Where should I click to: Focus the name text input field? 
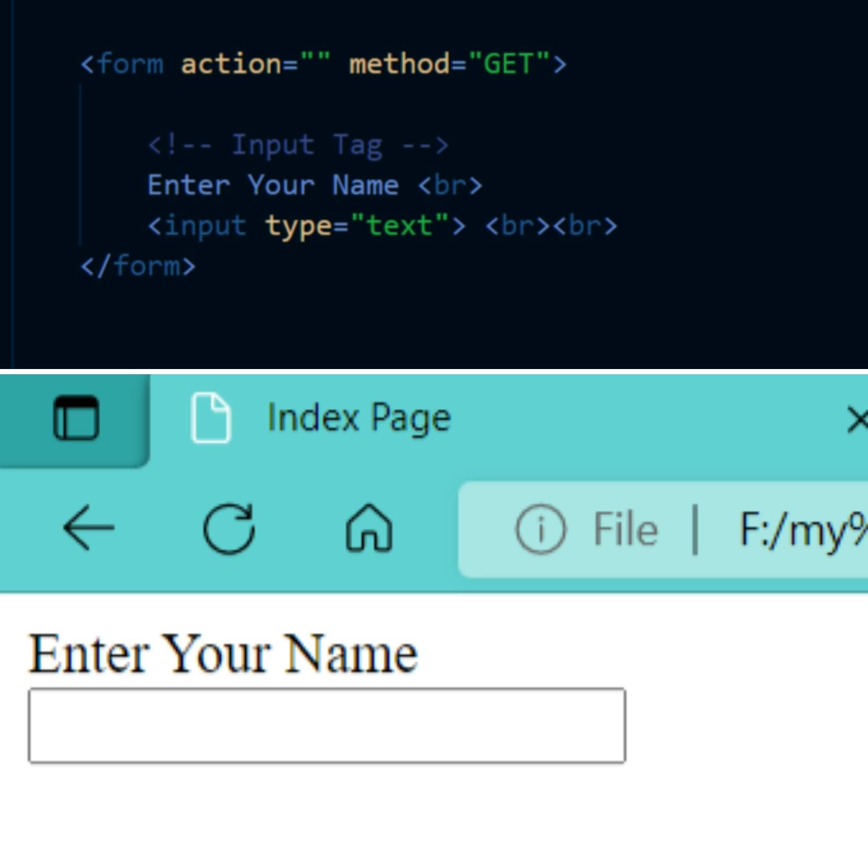click(327, 725)
